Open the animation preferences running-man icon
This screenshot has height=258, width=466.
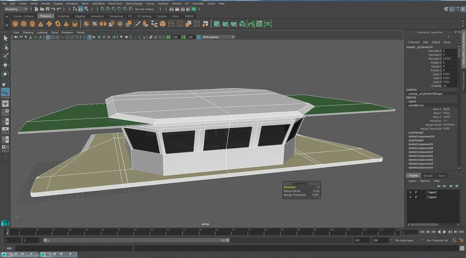click(462, 240)
